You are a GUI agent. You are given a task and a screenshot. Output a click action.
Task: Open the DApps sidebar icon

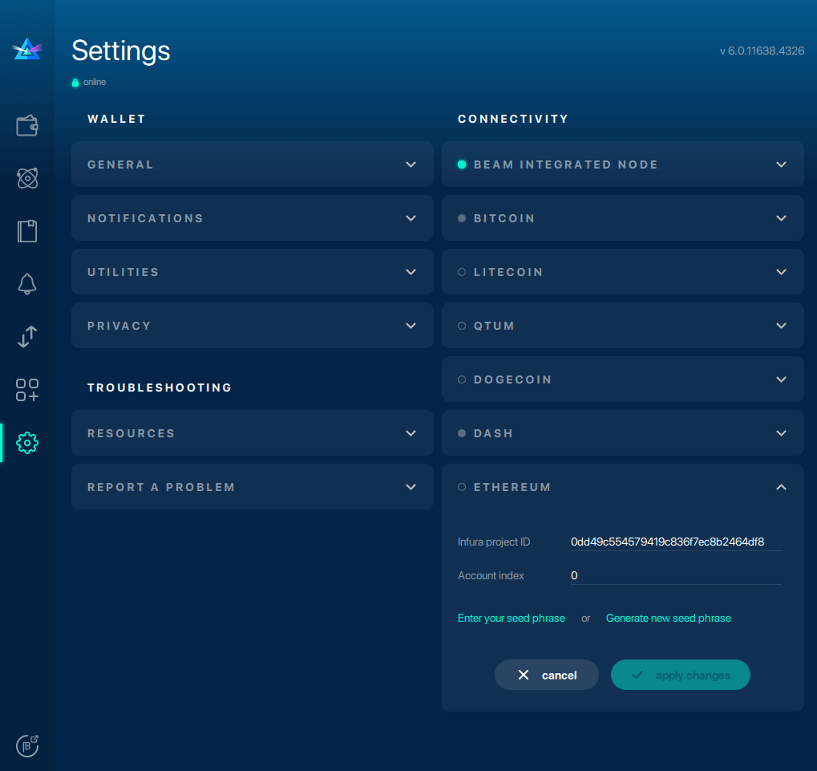click(x=27, y=390)
